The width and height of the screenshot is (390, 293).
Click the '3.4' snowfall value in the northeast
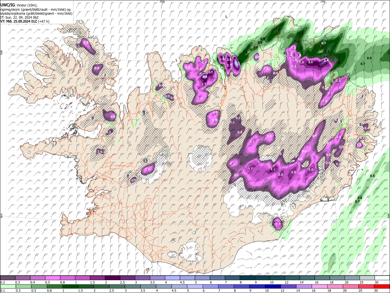coord(326,60)
